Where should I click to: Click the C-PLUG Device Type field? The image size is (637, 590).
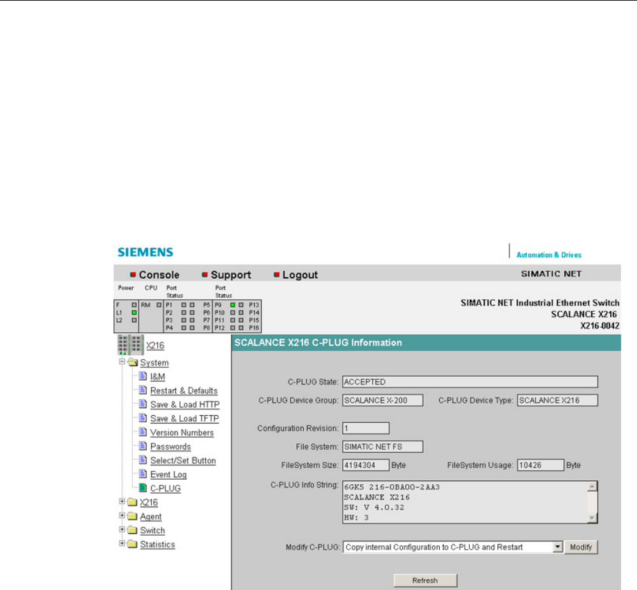tap(557, 401)
